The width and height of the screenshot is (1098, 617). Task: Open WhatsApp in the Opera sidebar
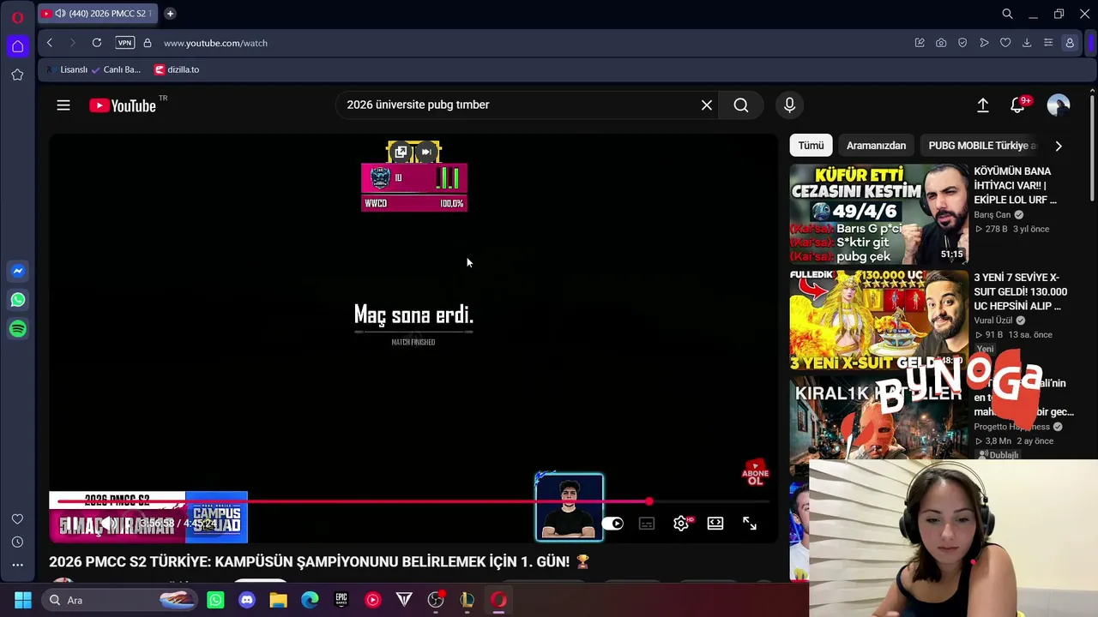17,300
